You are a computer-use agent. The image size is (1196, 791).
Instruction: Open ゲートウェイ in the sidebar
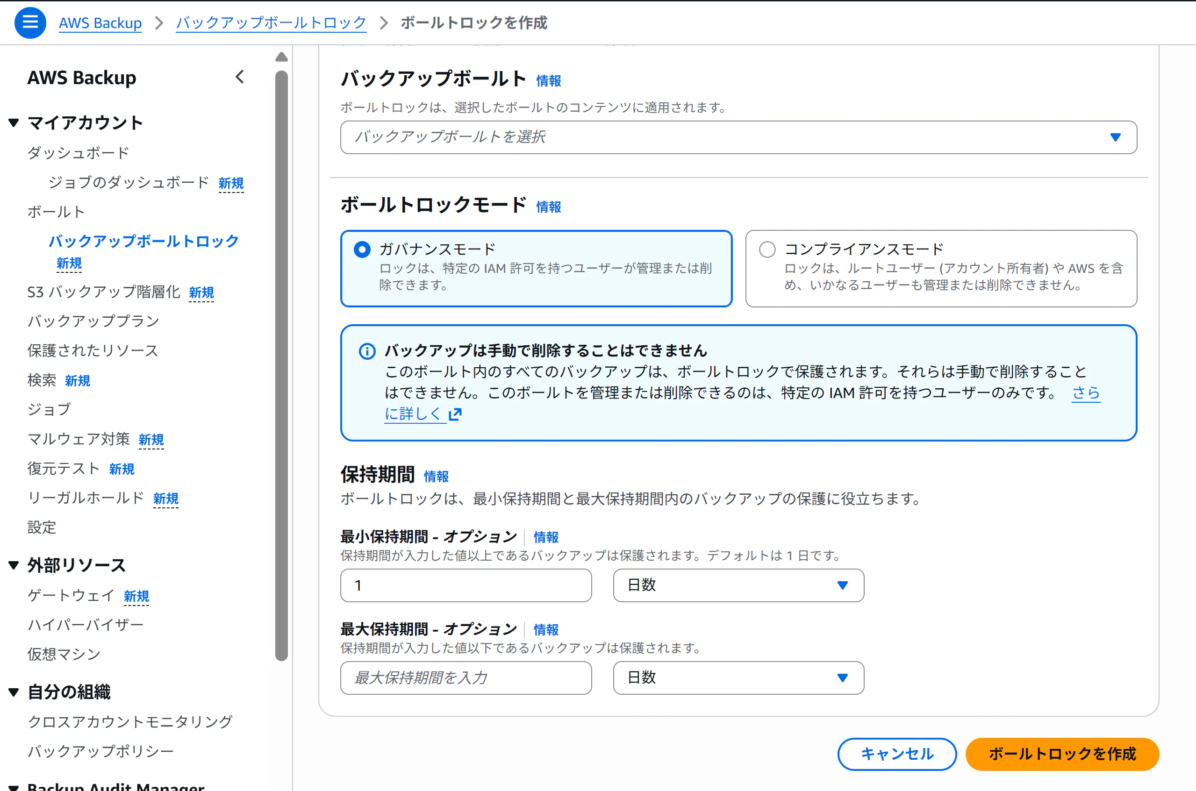pos(71,596)
